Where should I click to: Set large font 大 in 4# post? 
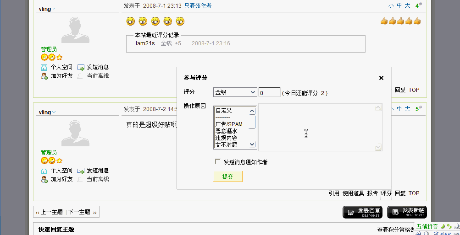click(x=407, y=5)
